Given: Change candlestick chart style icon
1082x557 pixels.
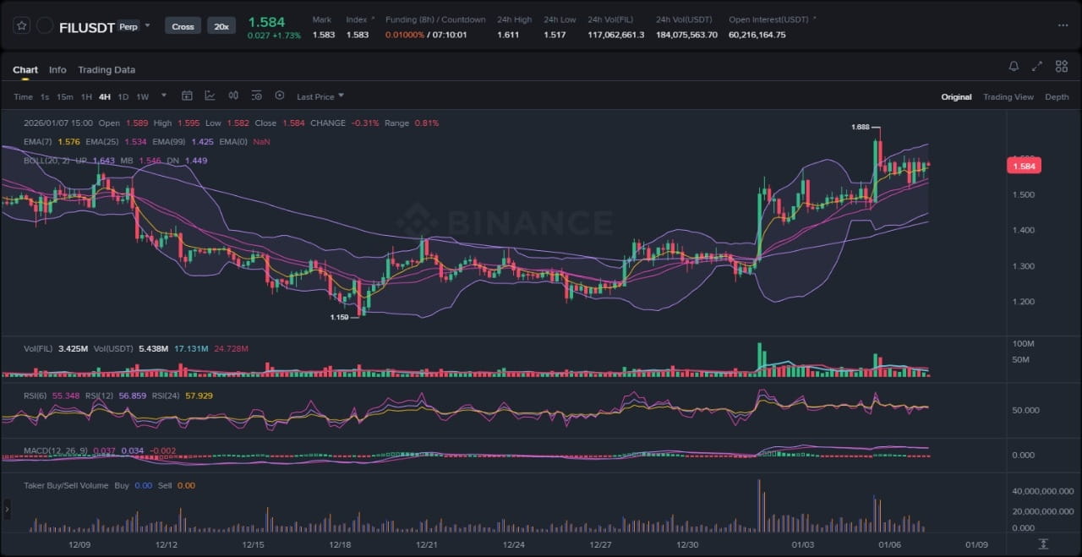Looking at the screenshot, I should click(x=233, y=96).
